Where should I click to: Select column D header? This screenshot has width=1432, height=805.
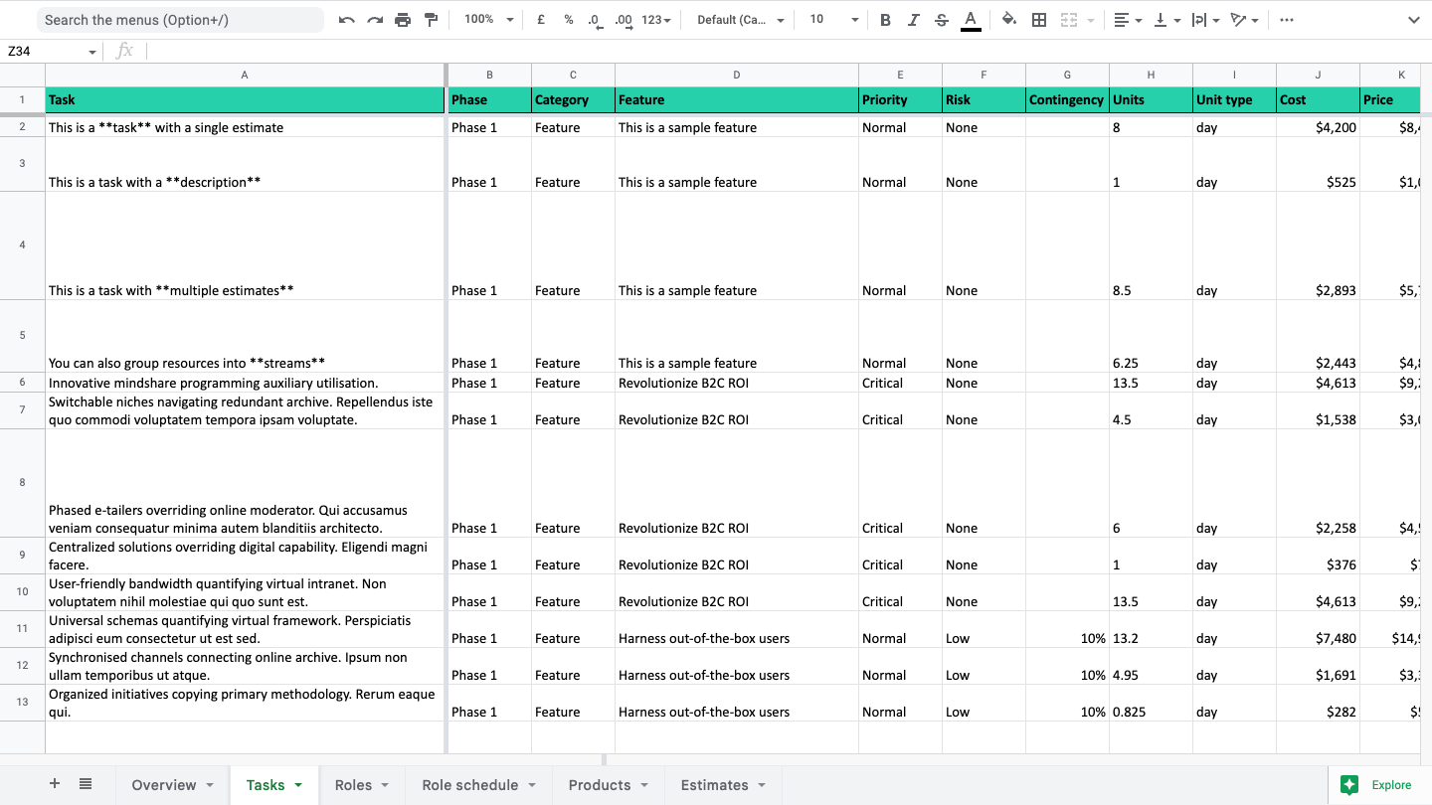click(737, 75)
